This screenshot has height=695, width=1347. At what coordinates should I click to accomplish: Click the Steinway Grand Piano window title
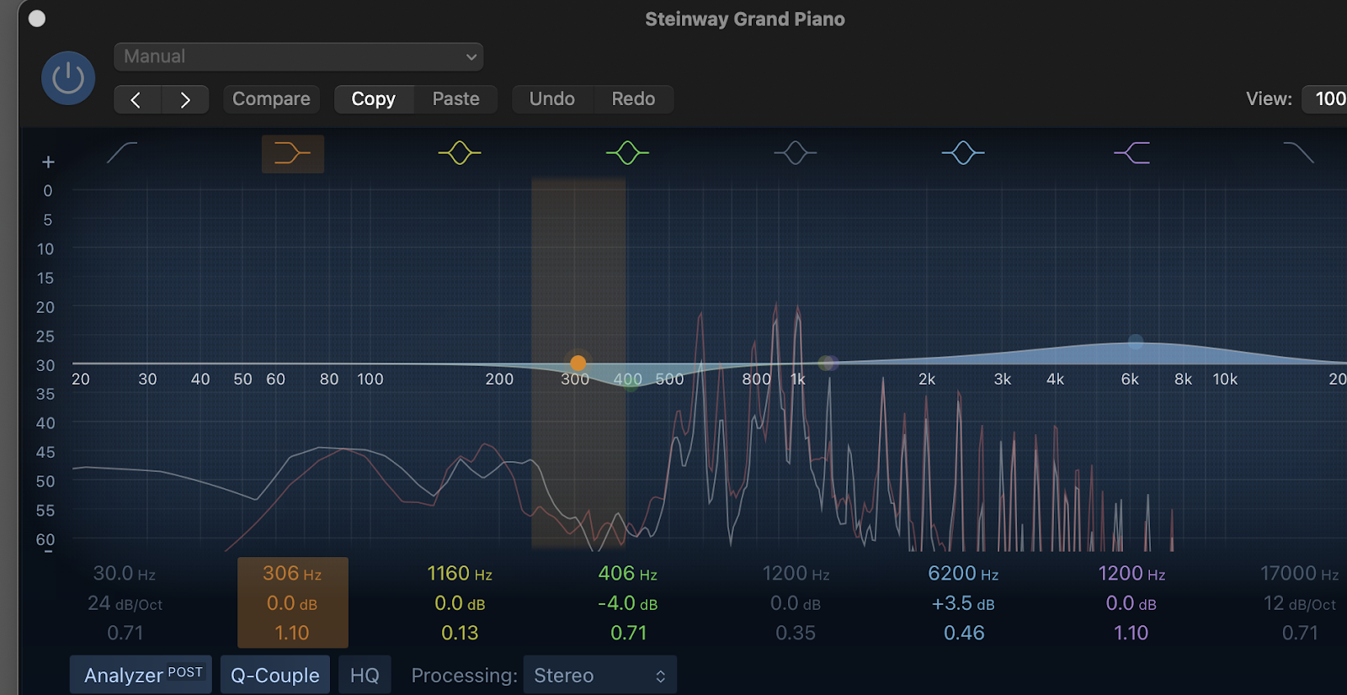coord(745,19)
